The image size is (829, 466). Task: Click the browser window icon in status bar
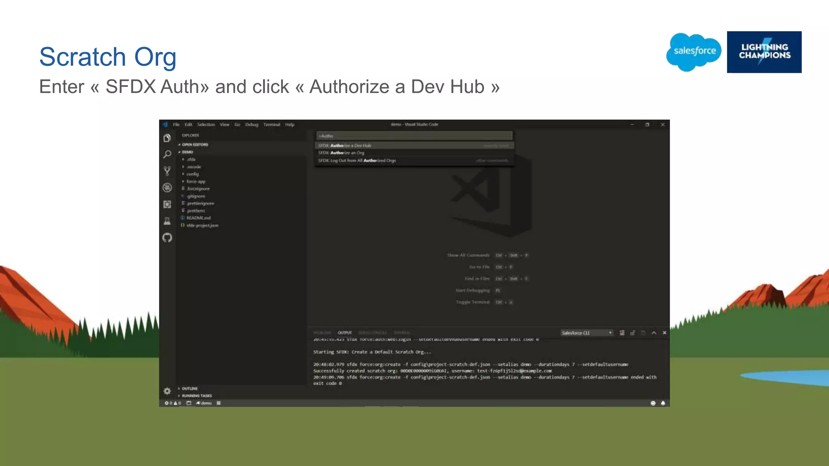(x=189, y=403)
